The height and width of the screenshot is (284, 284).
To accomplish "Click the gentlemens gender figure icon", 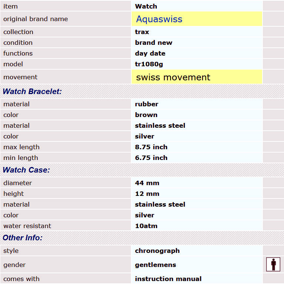I will pyautogui.click(x=273, y=265).
